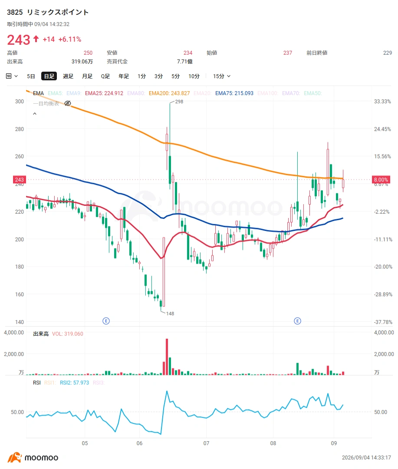Select the 月足 monthly candle tab

click(x=87, y=76)
